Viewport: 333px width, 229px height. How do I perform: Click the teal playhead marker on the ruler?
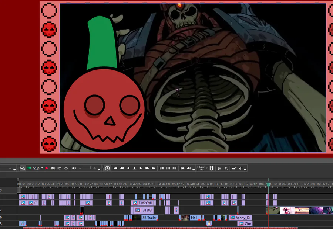tap(269, 184)
